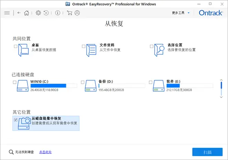Open the hamburger menu icon
The height and width of the screenshot is (160, 228).
[x=7, y=13]
